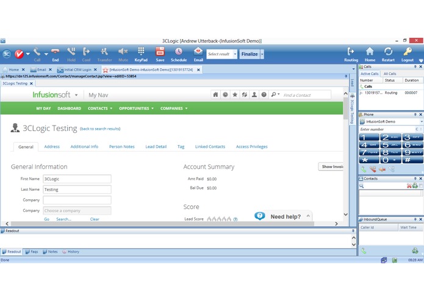Expand the CONTACTS menu
This screenshot has height=301, width=424.
[x=100, y=108]
